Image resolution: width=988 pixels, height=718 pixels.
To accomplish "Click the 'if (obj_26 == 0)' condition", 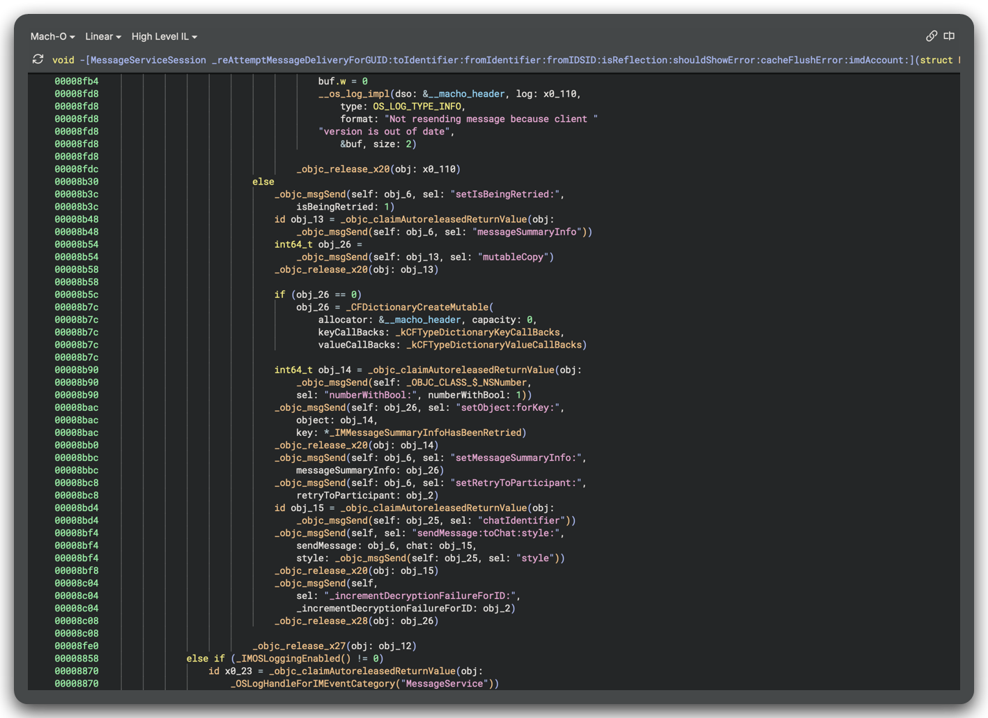I will [x=318, y=295].
